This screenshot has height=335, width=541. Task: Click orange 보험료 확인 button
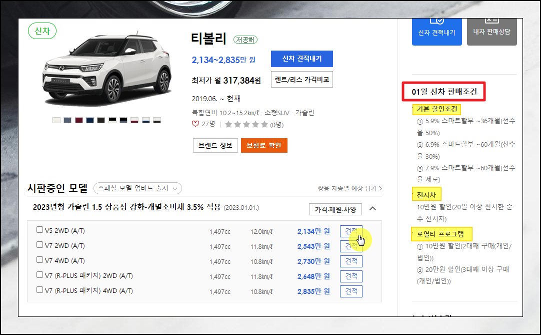coord(264,146)
